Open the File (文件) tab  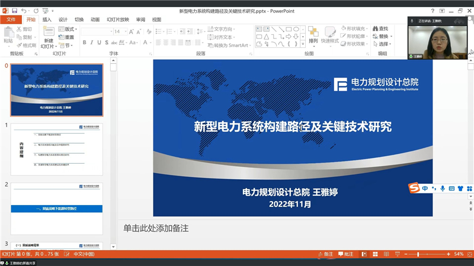11,20
